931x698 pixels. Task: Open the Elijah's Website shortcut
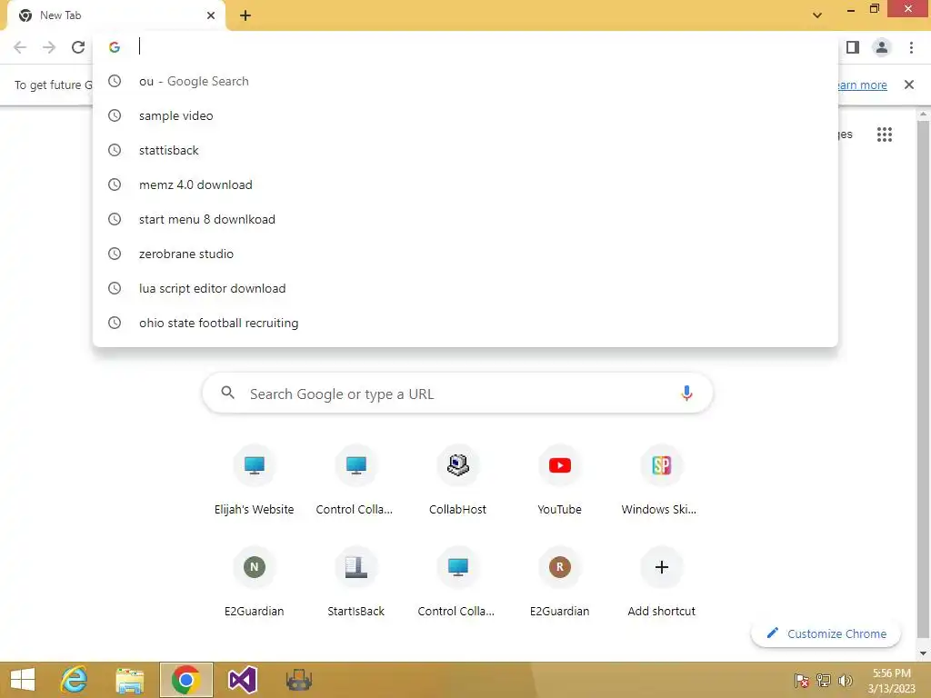click(255, 480)
